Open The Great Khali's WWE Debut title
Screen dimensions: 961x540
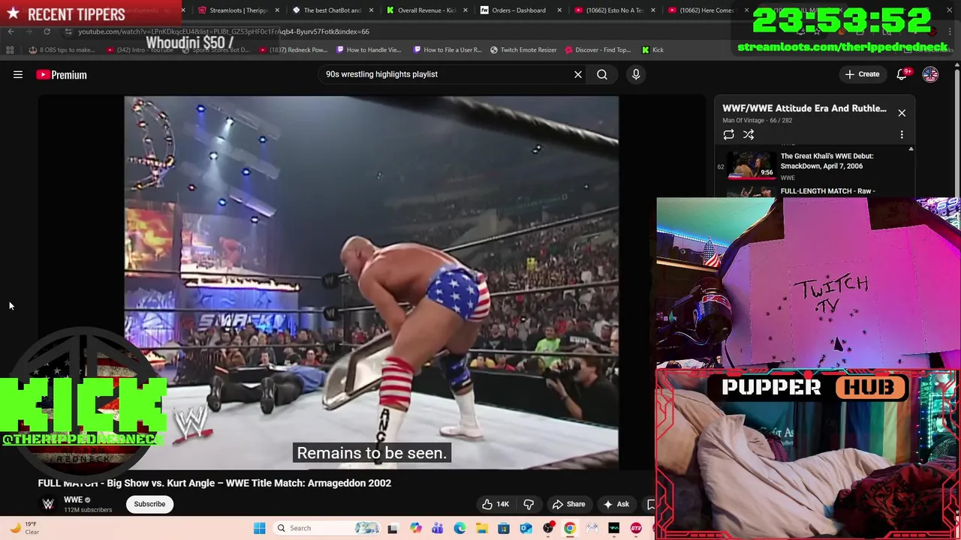click(827, 161)
